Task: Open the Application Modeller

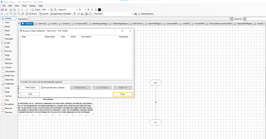Action: tap(60, 14)
